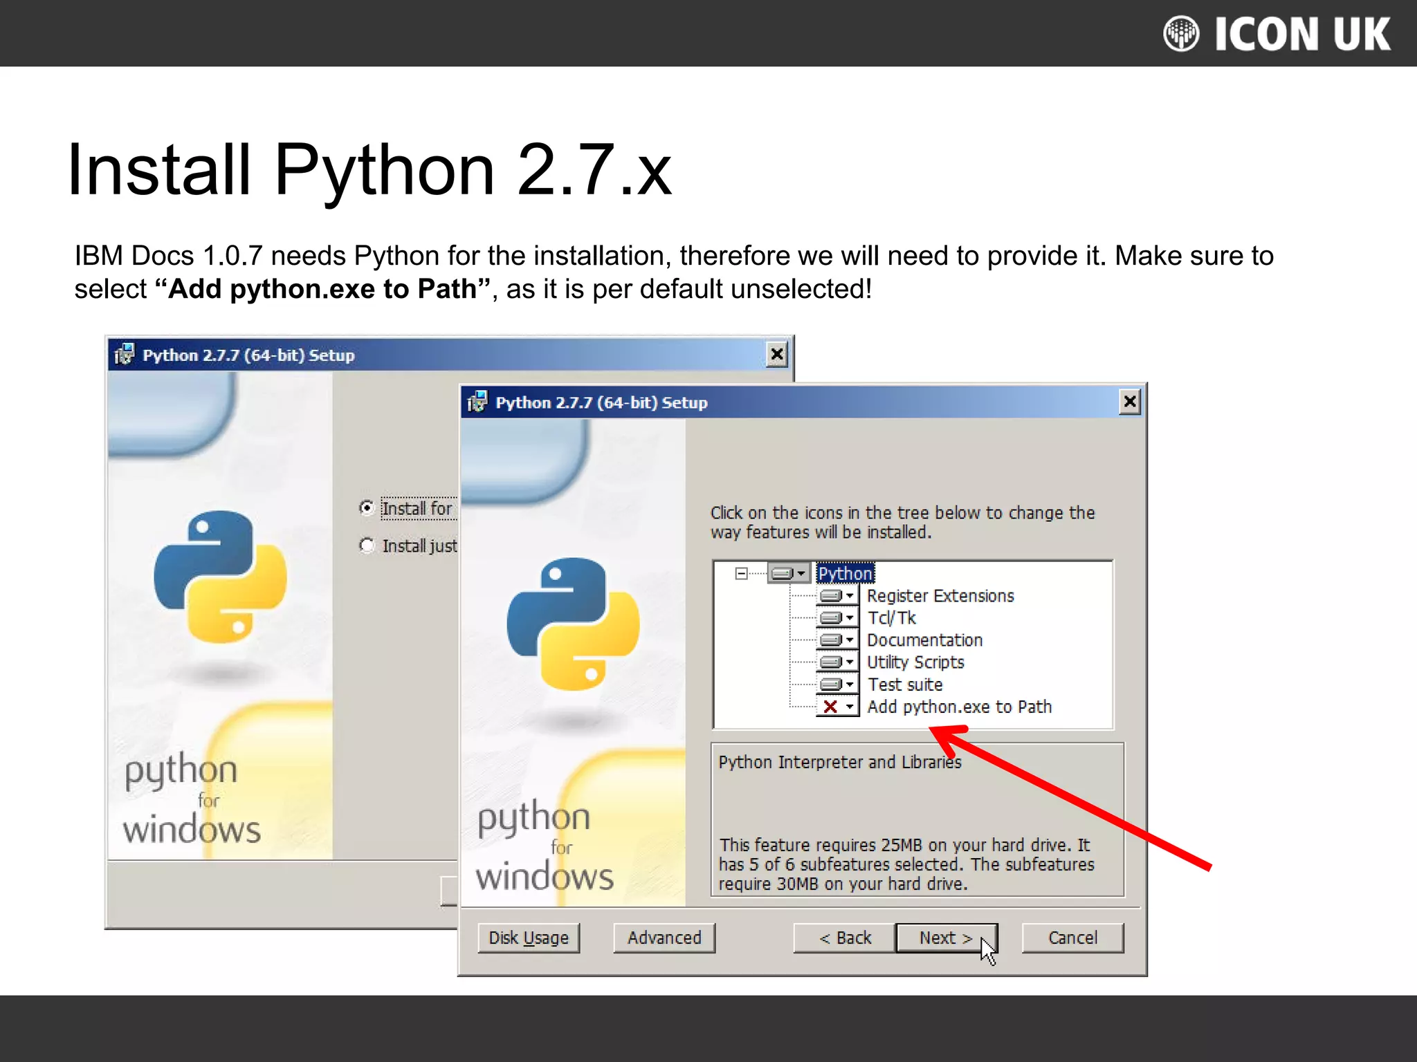Select the Tcl/Tk feature label

point(892,617)
